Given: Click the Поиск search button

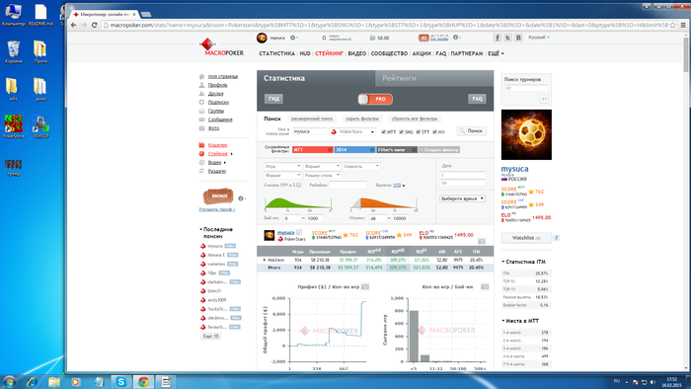Looking at the screenshot, I should tap(471, 131).
